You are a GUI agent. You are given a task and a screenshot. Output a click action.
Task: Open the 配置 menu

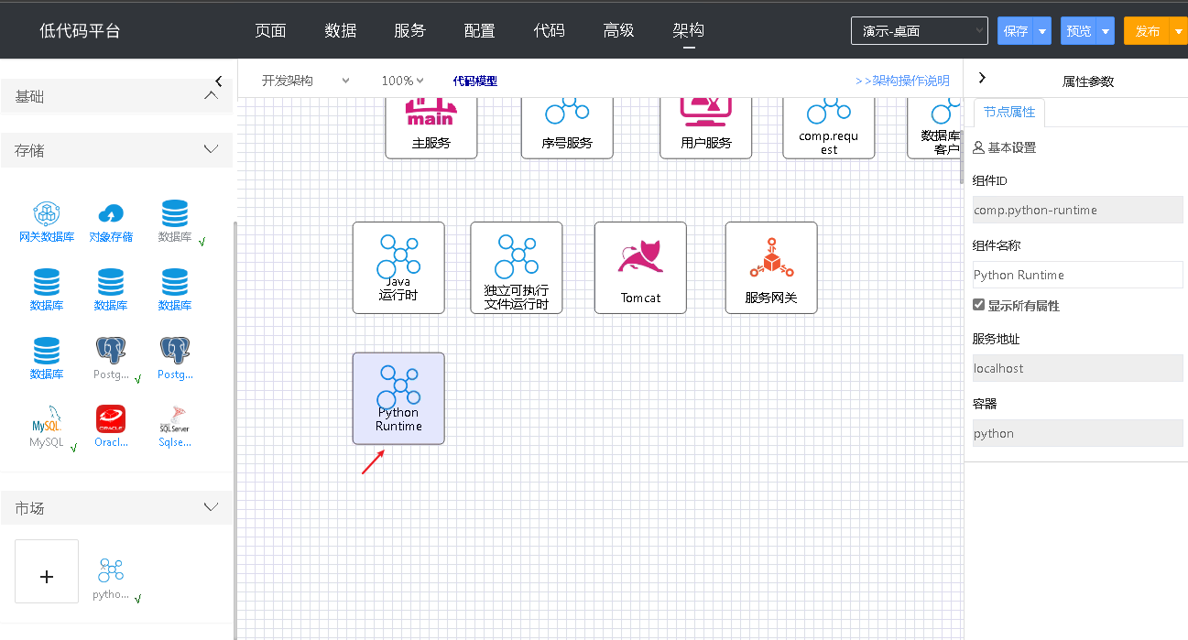click(x=480, y=30)
